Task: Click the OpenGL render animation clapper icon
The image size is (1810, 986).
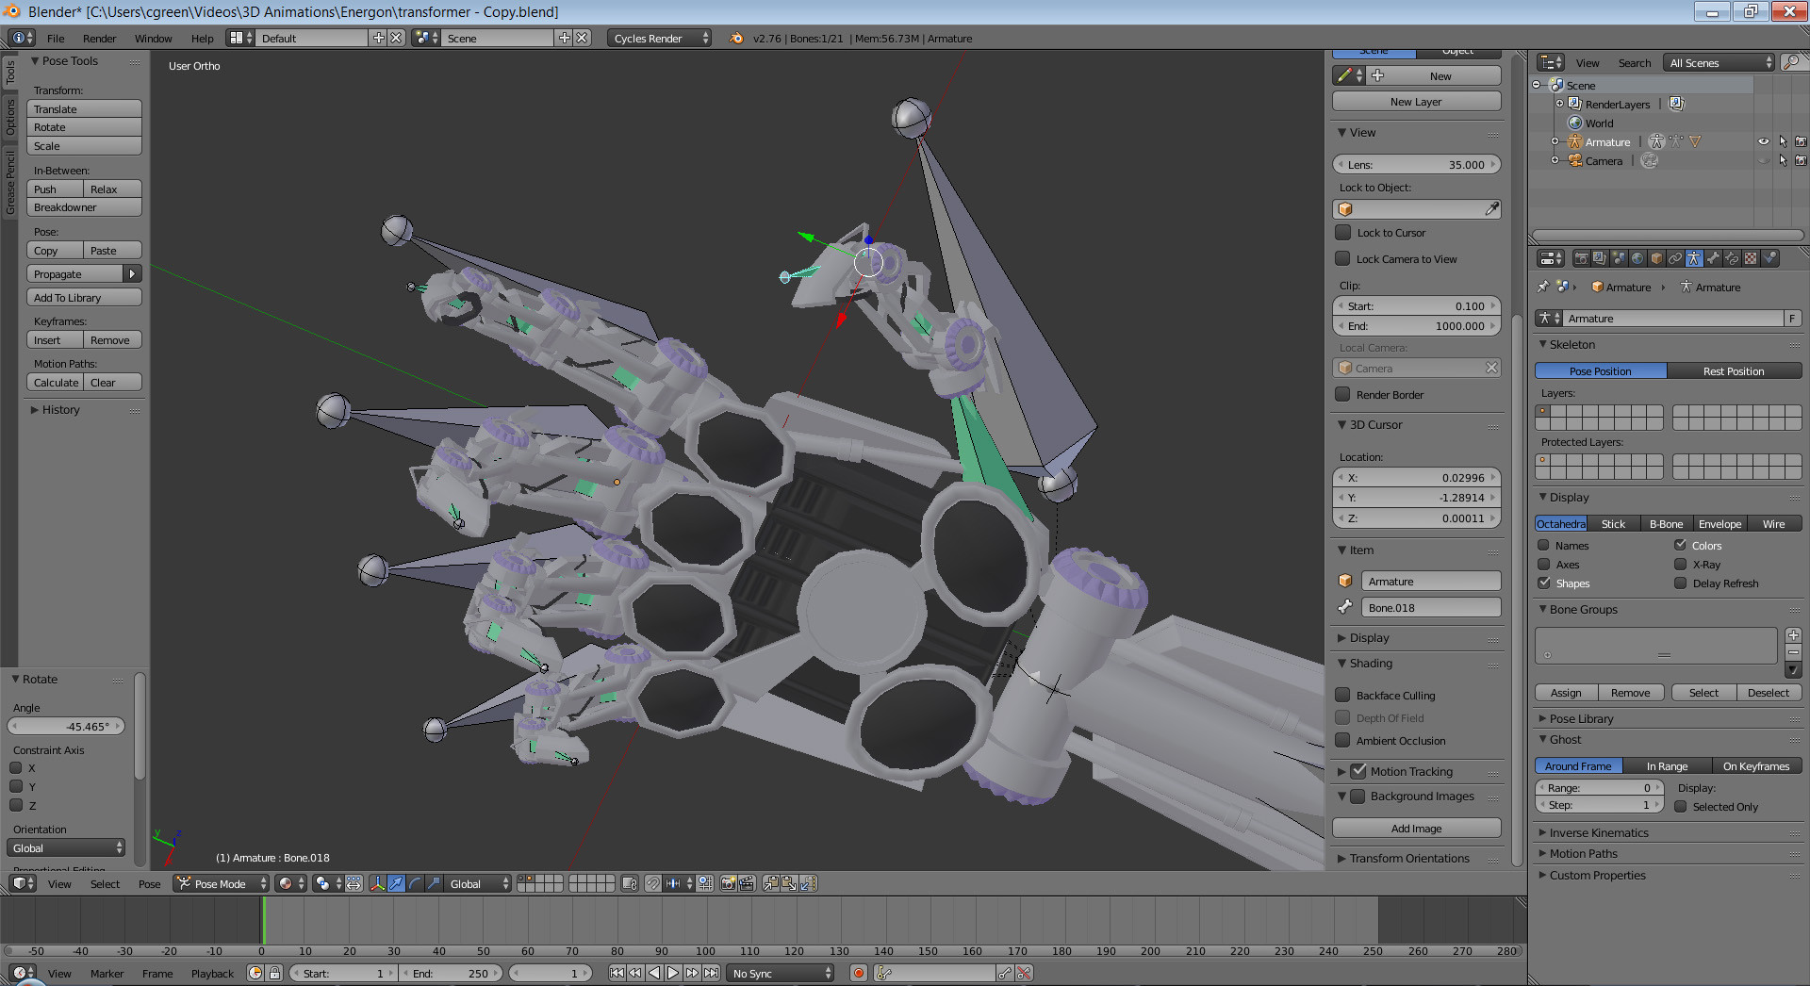Action: pos(747,883)
